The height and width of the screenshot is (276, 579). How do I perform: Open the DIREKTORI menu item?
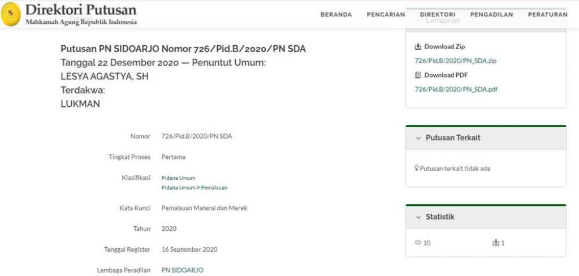pos(438,15)
